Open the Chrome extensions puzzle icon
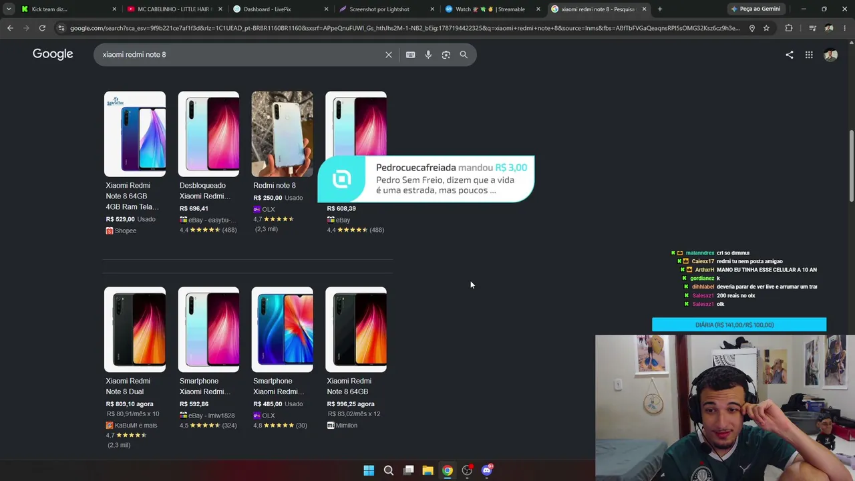855x481 pixels. [x=789, y=28]
